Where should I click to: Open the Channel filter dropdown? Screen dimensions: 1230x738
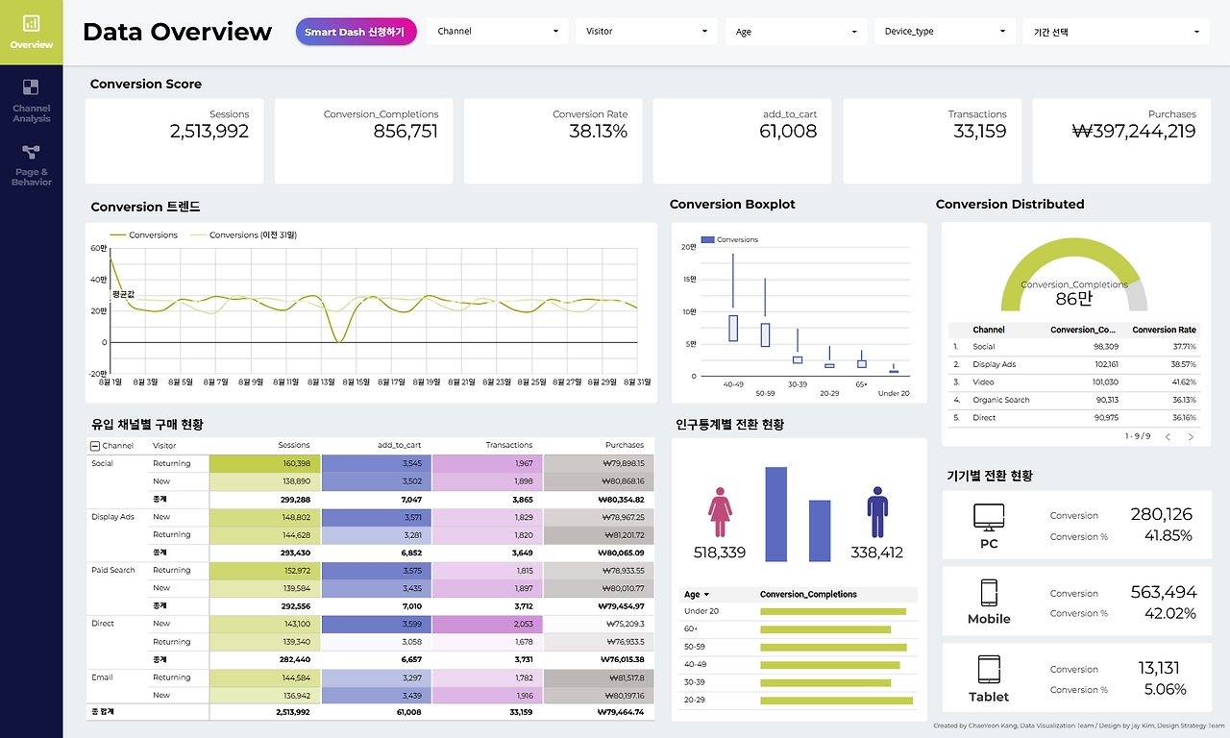[498, 32]
